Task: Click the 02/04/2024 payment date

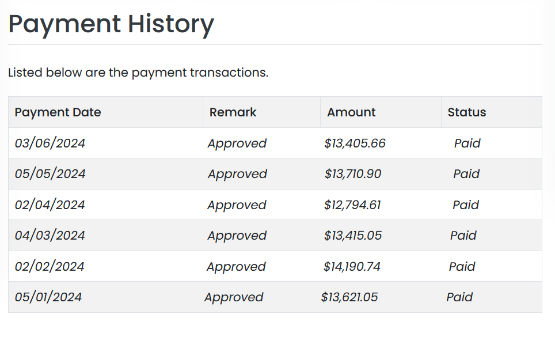Action: (x=50, y=205)
